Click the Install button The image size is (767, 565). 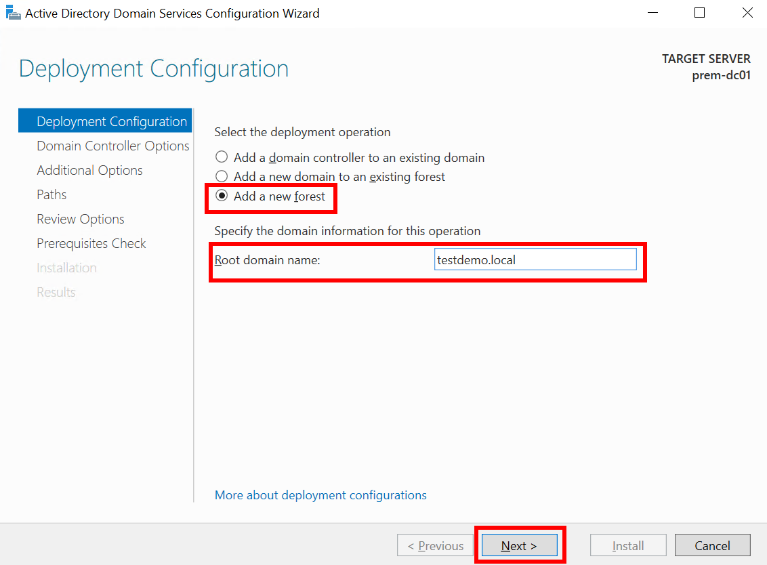pyautogui.click(x=628, y=545)
